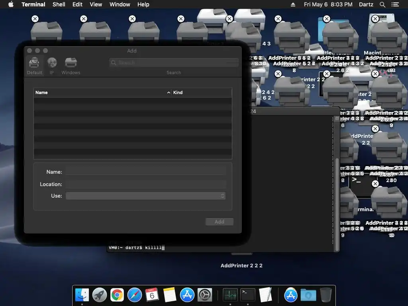Open the Shell menu
Viewport: 408px width, 306px height.
click(x=59, y=4)
